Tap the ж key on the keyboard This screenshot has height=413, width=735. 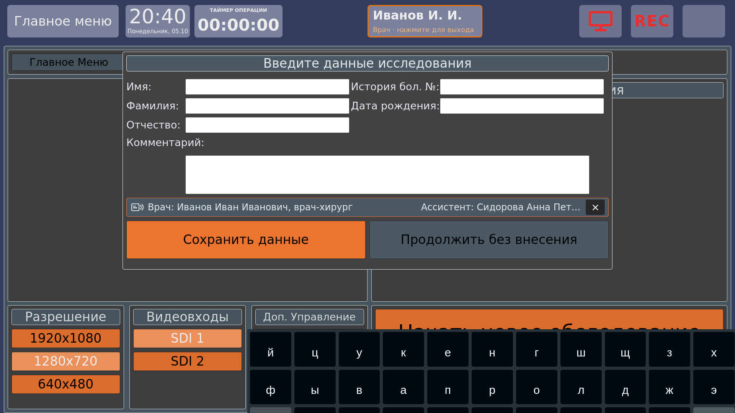670,387
